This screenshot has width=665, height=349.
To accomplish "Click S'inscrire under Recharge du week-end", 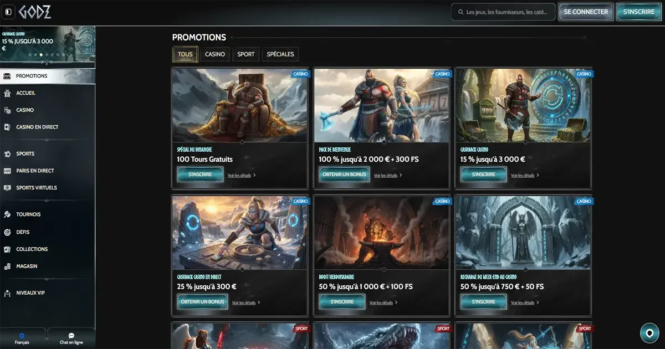I will pos(484,302).
